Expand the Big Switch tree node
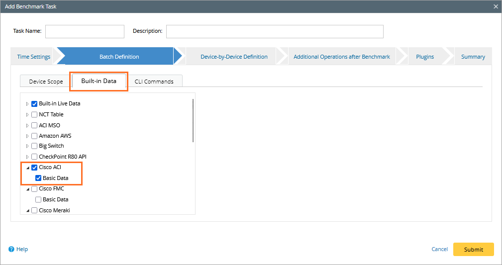 coord(27,146)
